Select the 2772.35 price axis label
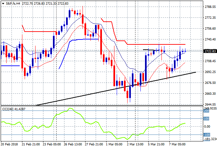 [x=210, y=17]
